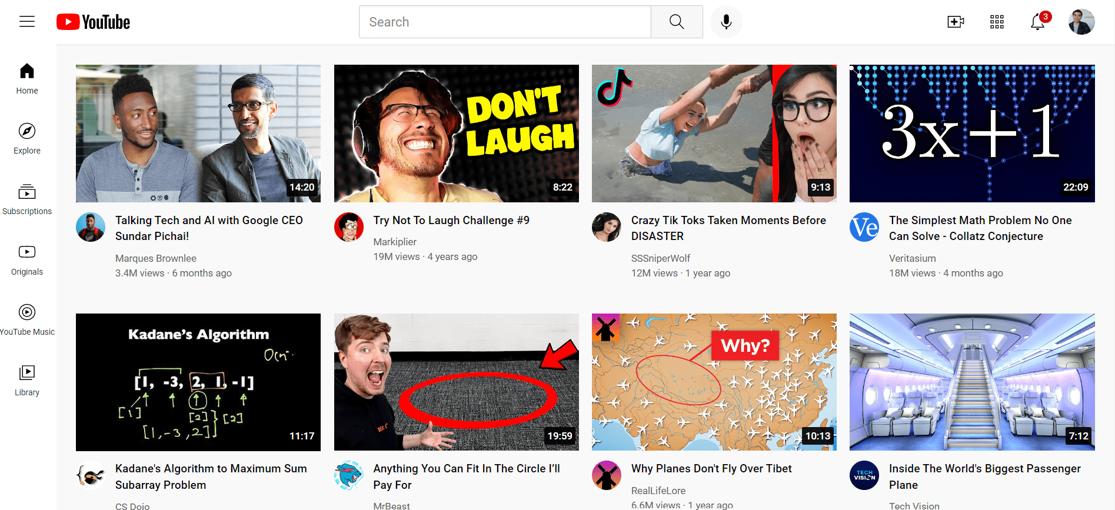This screenshot has width=1115, height=510.
Task: Click Why Planes Don't Fly Over Tibet title
Action: point(711,469)
